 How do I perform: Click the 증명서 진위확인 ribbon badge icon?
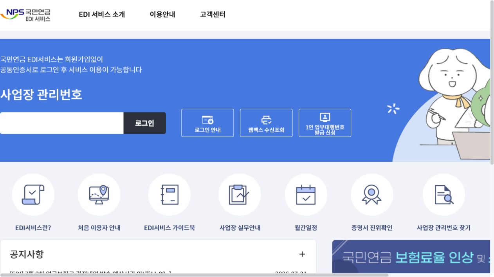point(372,195)
